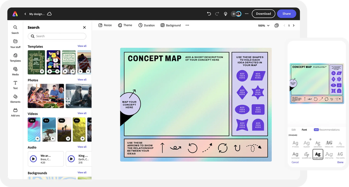Go back using the arrow beside My design
Screen dimensions: 349x187
(25, 14)
